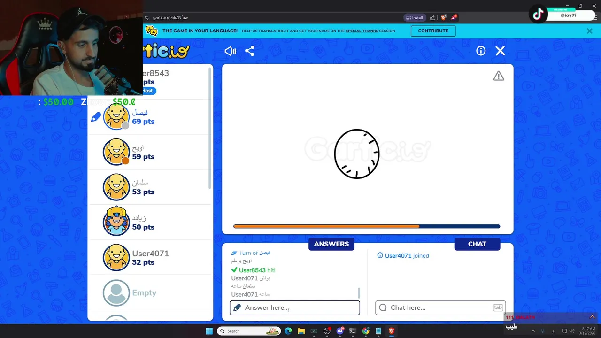Click the answers log scrollbar
Image resolution: width=601 pixels, height=338 pixels.
click(x=359, y=293)
